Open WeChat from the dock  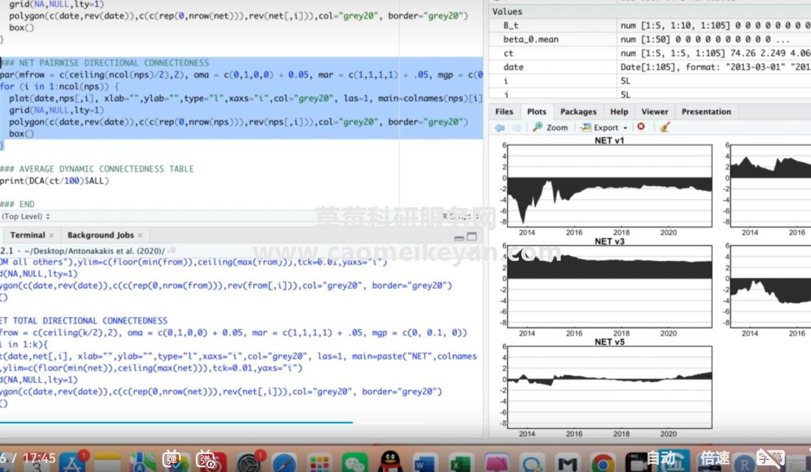(x=354, y=462)
